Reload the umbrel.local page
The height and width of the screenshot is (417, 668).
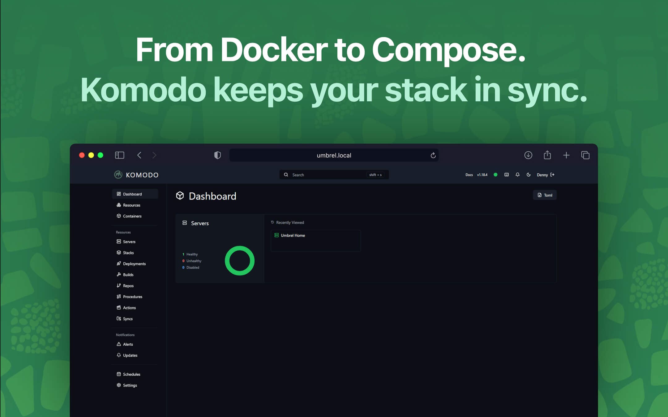433,155
